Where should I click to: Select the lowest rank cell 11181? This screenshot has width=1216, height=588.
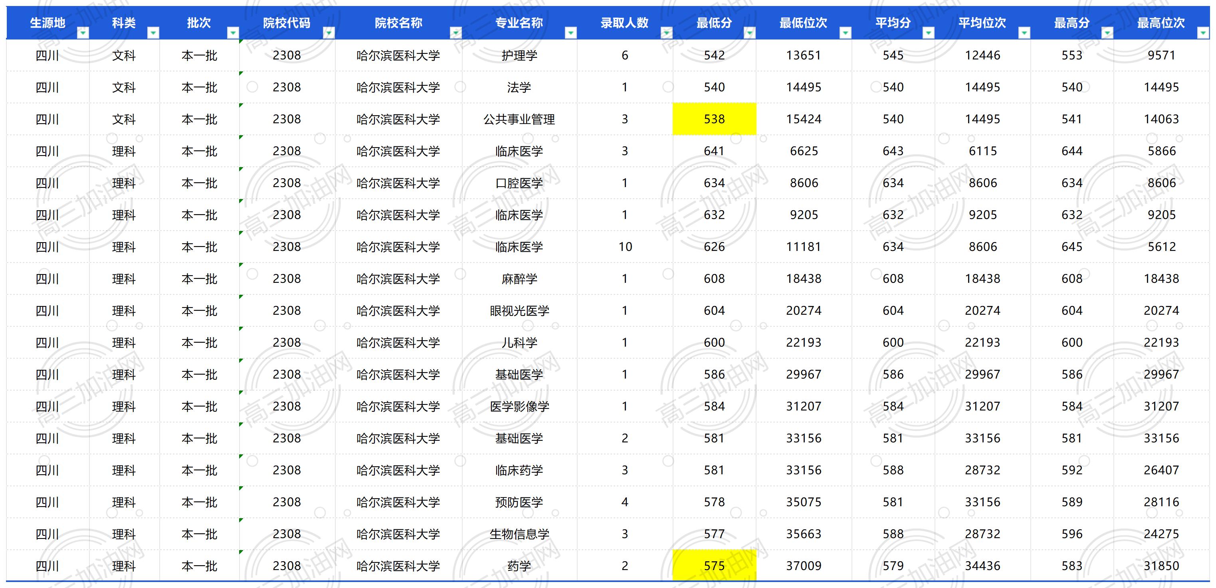[x=804, y=247]
